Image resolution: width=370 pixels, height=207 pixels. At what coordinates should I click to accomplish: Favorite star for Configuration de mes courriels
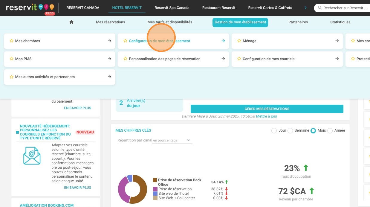pos(239,59)
